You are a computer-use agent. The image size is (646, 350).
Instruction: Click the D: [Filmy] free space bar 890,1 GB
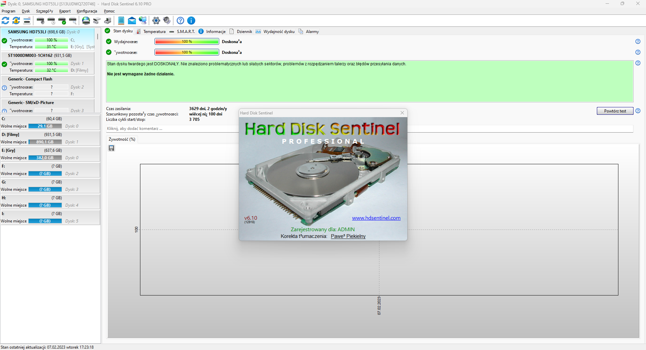pyautogui.click(x=45, y=142)
